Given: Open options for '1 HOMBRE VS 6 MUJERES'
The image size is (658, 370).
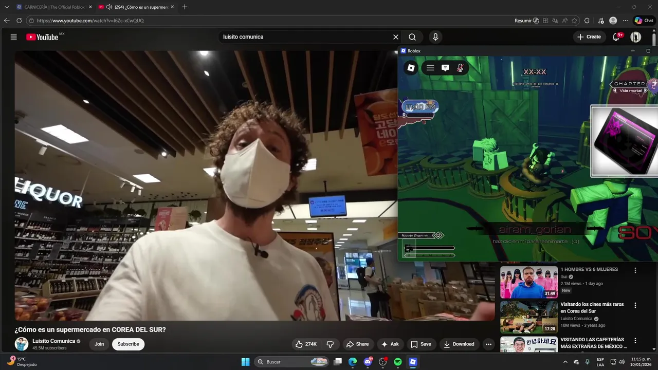Looking at the screenshot, I should 635,270.
